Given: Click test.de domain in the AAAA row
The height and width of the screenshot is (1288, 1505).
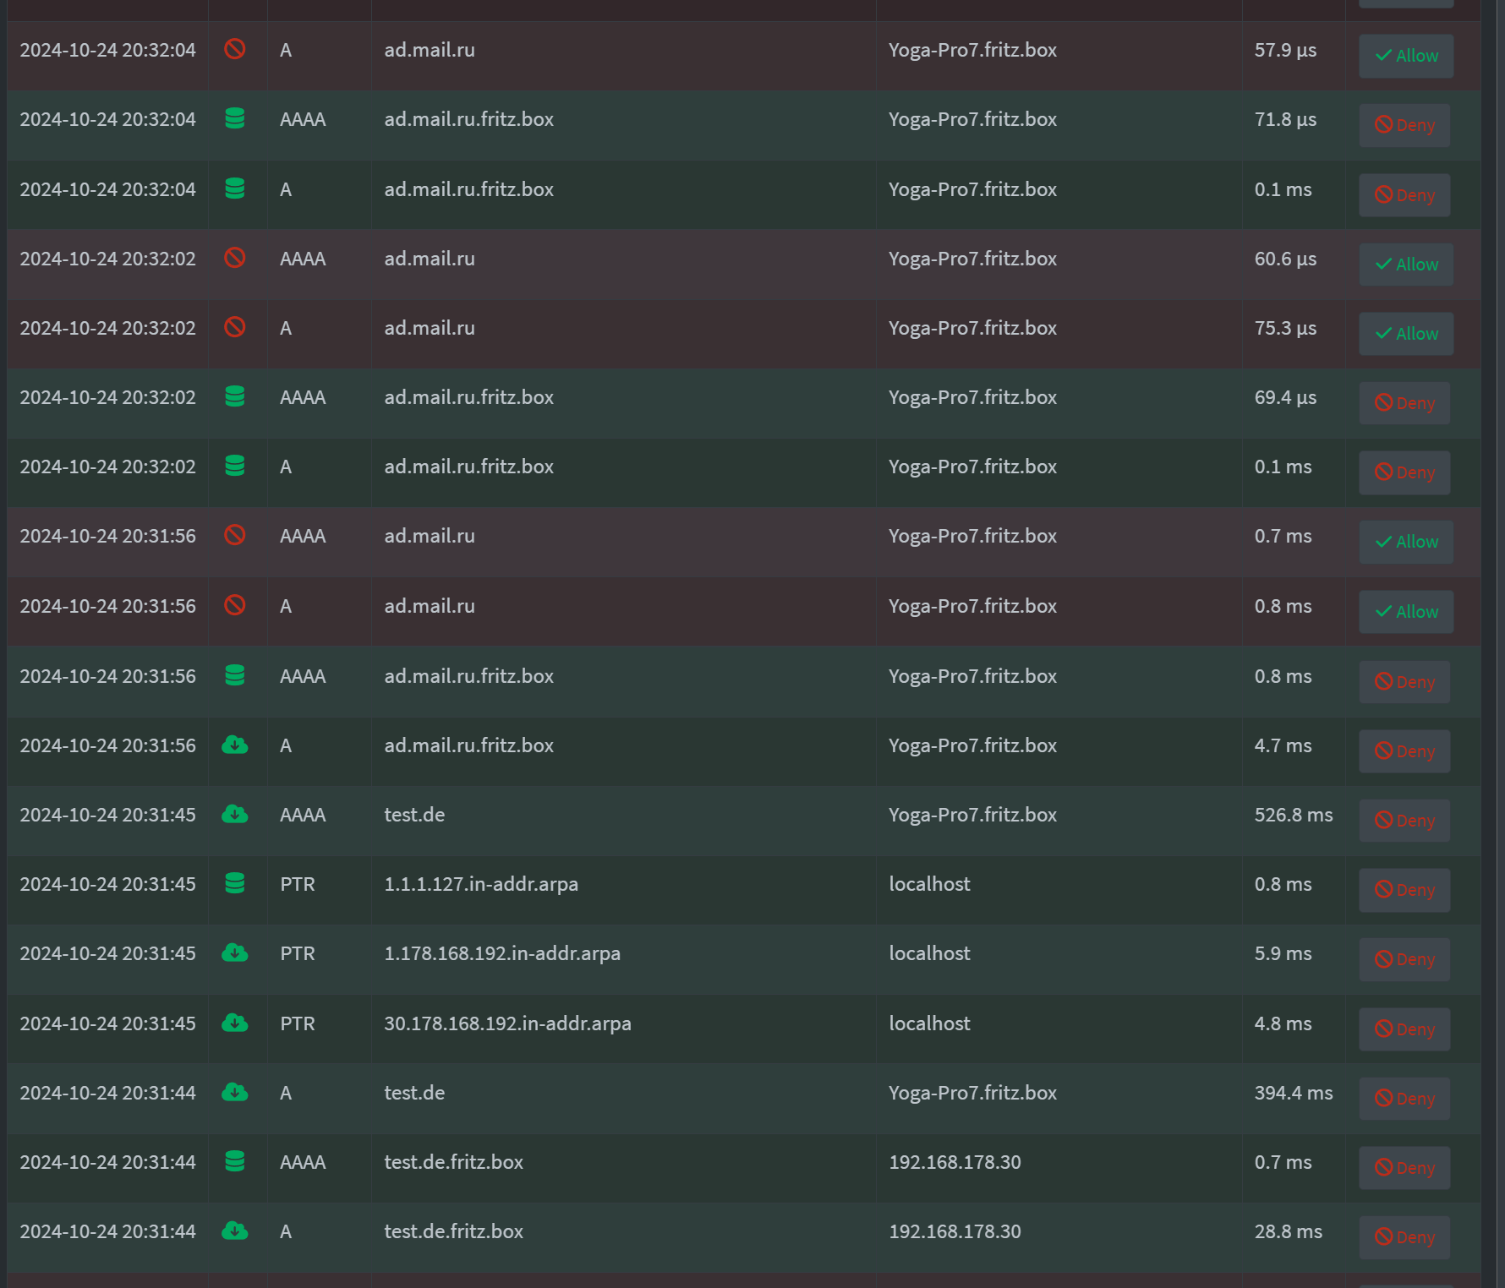Looking at the screenshot, I should 414,815.
